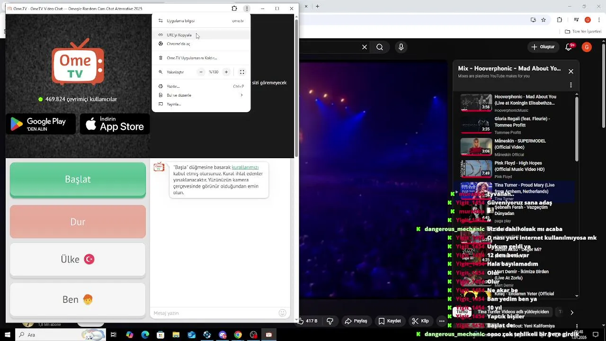Choose 'URL'yi Kopyala' from the menu
The height and width of the screenshot is (341, 606).
coord(201,35)
